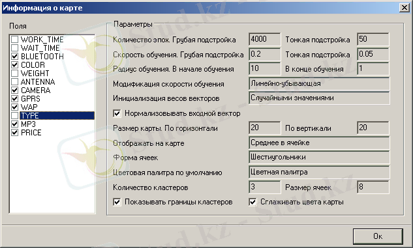413x248 pixels.
Task: Click the initial learning radius field 10
Action: pyautogui.click(x=265, y=68)
